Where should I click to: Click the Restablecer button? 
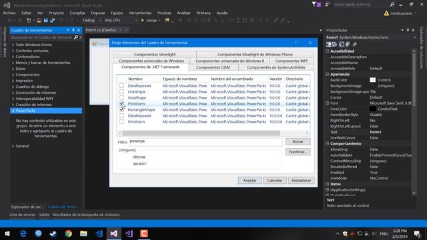click(301, 181)
